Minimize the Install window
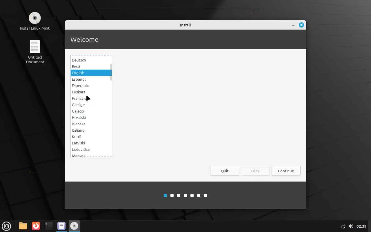The image size is (371, 232). point(293,25)
